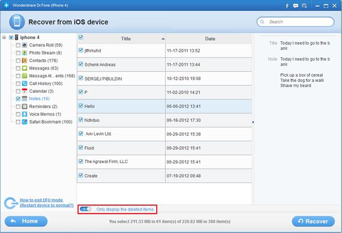The image size is (342, 233).
Task: Click the Voice Memos microphone icon
Action: click(25, 114)
